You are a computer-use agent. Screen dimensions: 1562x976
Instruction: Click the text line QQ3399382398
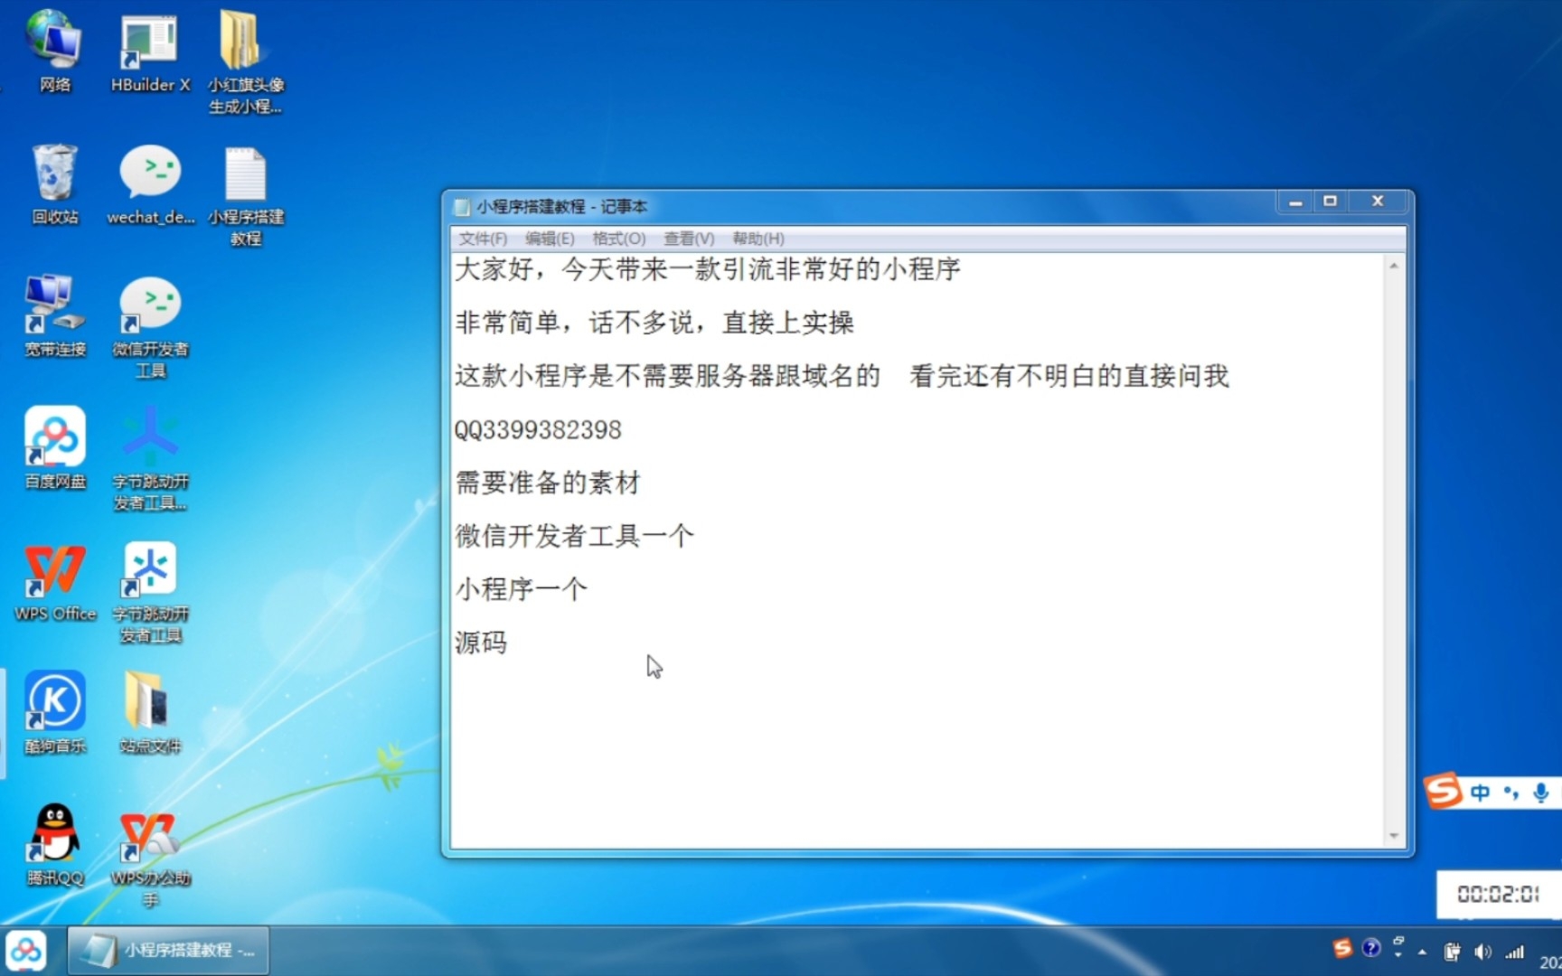tap(538, 429)
